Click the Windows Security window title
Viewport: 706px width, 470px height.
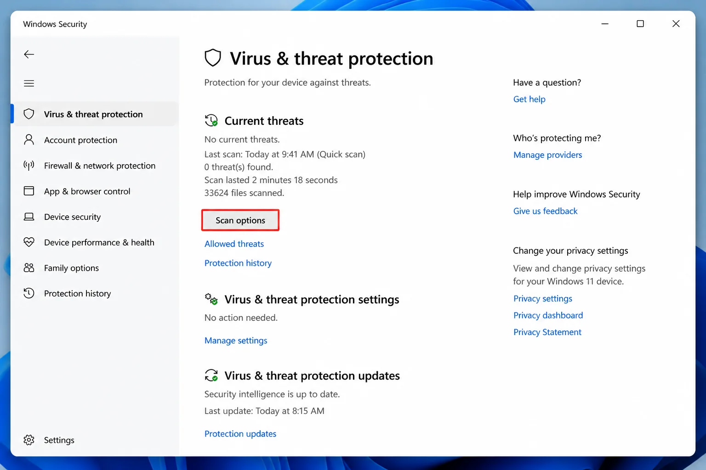[x=55, y=24]
